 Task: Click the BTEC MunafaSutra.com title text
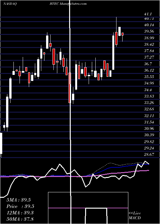68,4
